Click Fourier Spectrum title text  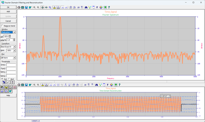click(x=111, y=15)
